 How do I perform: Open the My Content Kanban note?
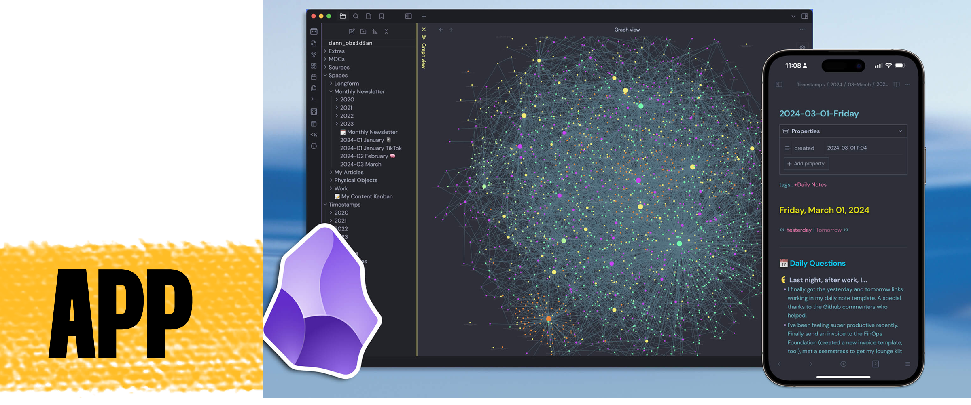364,197
